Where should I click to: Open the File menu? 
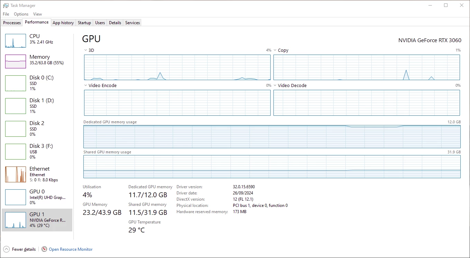(x=6, y=14)
